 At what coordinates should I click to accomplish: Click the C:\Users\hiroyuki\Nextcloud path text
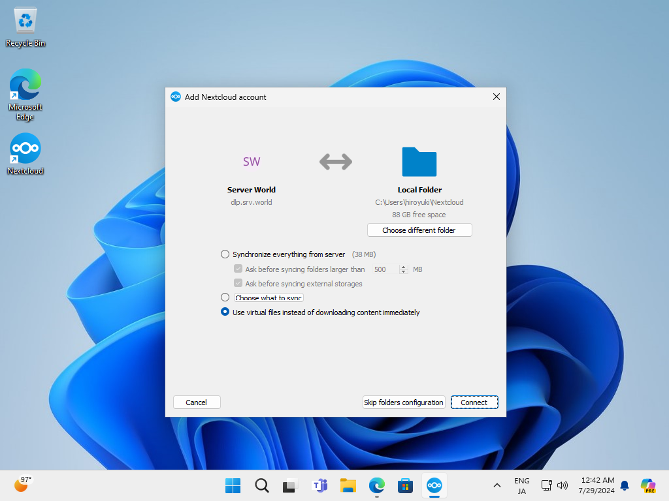[419, 202]
